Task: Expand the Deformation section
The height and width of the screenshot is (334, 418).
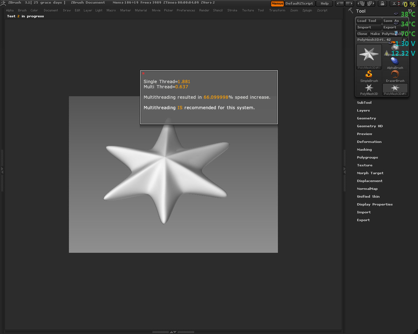Action: coord(369,142)
